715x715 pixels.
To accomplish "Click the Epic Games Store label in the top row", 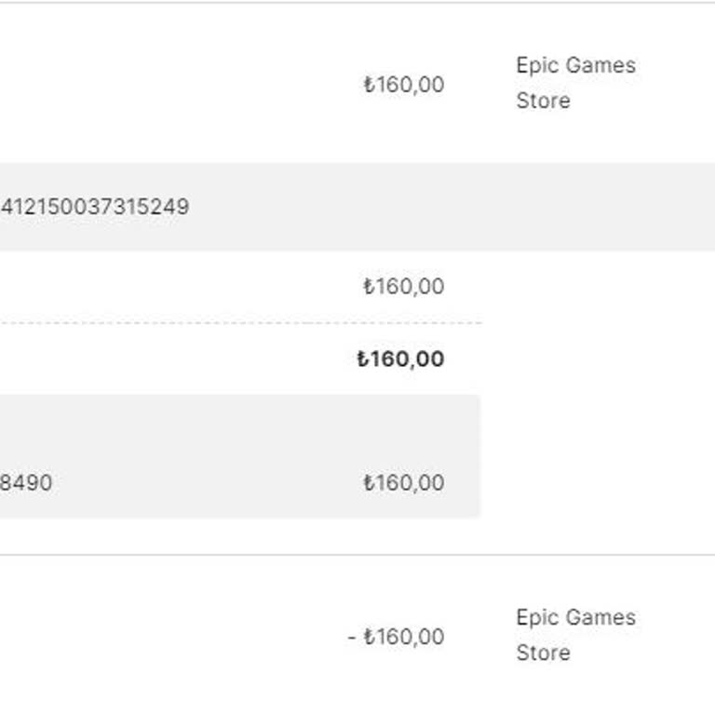I will point(575,83).
